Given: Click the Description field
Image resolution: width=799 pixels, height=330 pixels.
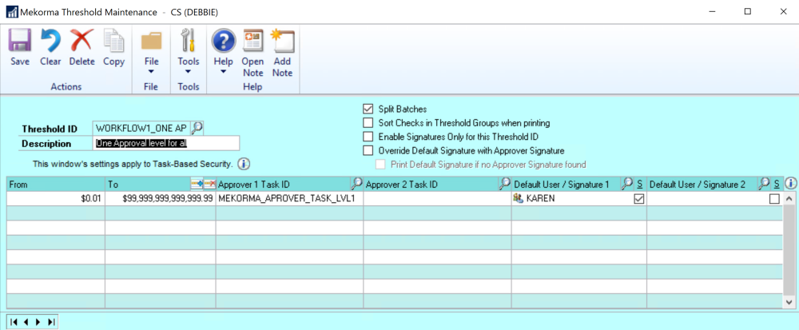Looking at the screenshot, I should coord(166,144).
